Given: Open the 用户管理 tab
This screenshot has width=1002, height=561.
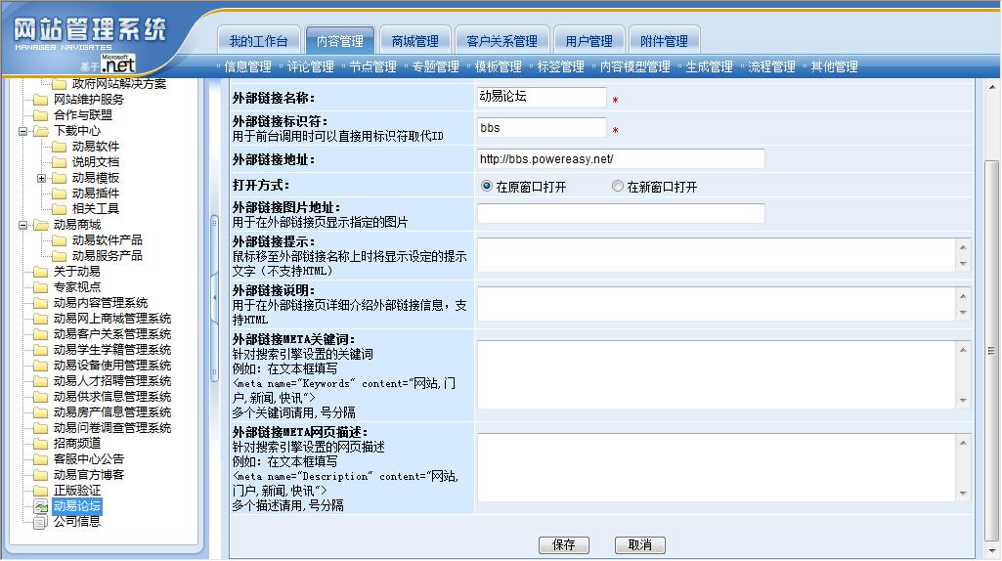Looking at the screenshot, I should [588, 41].
